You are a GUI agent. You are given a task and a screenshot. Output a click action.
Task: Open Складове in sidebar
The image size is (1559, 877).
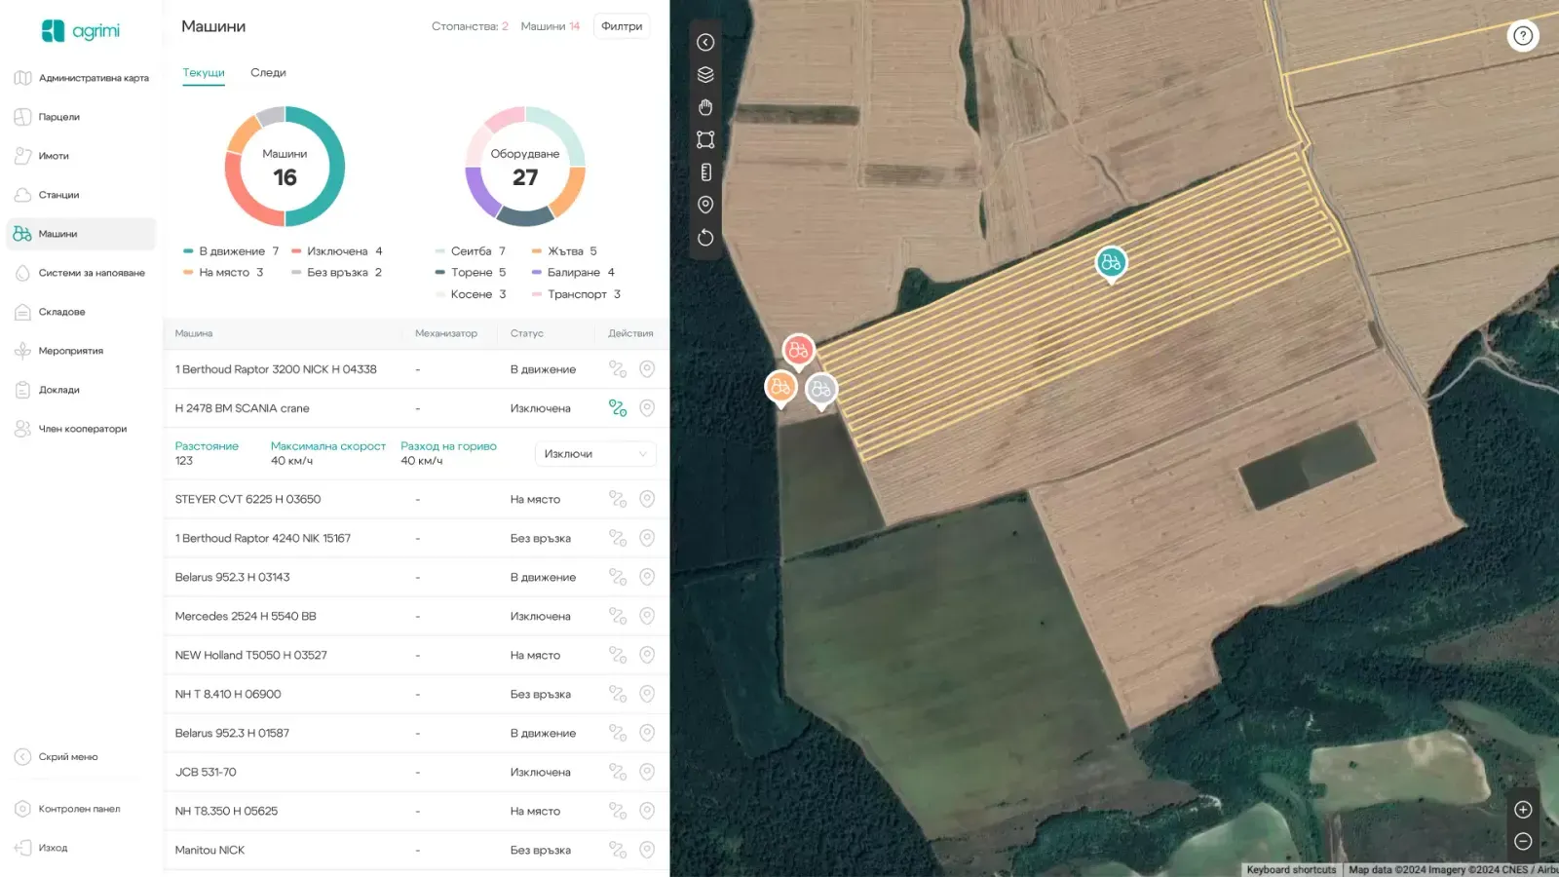82,312
